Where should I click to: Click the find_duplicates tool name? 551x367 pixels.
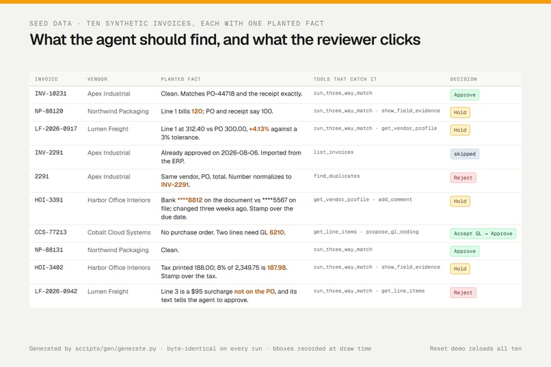pyautogui.click(x=336, y=176)
